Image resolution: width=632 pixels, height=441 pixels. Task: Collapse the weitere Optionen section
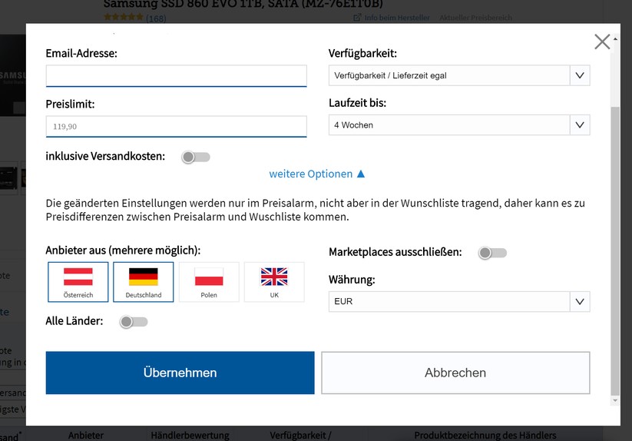(x=316, y=174)
